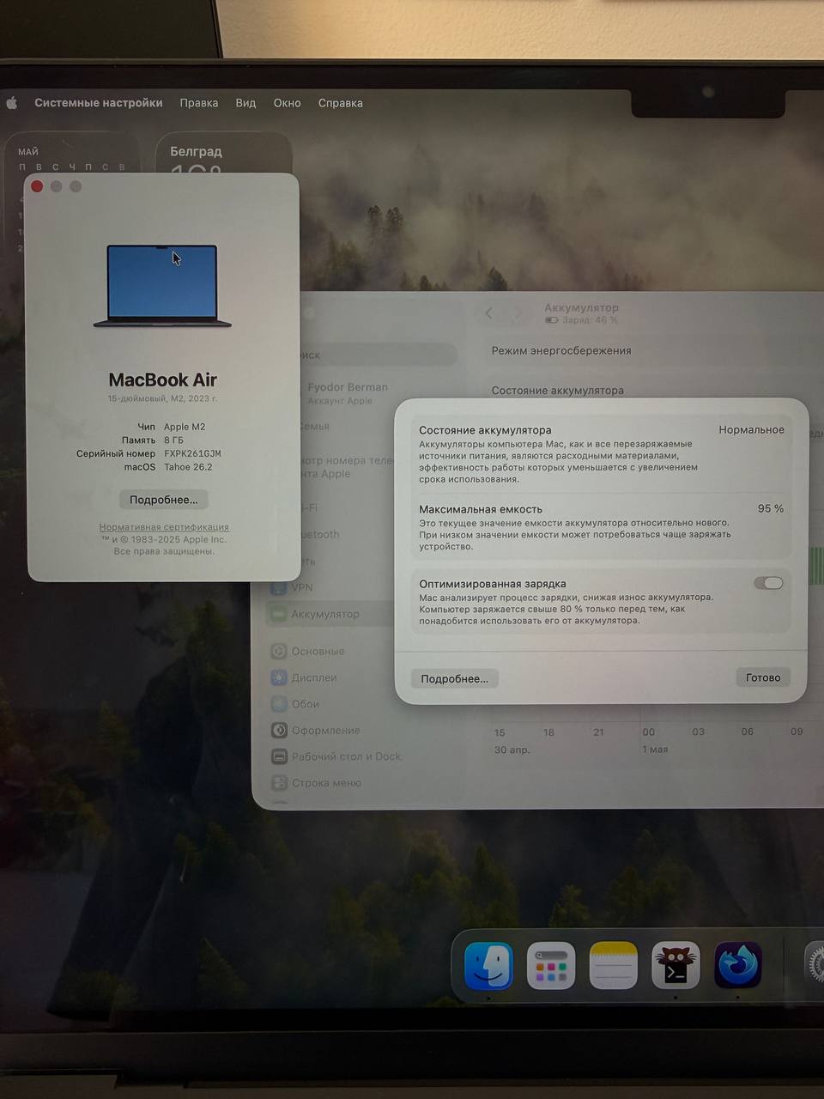Select Аккумулятор in the Settings sidebar
The width and height of the screenshot is (824, 1099).
point(326,614)
